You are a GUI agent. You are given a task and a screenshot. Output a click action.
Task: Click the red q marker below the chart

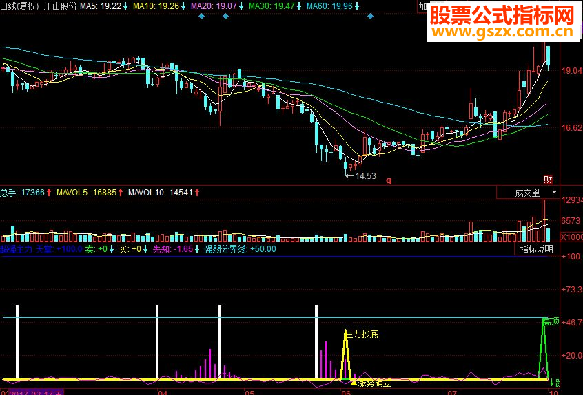pyautogui.click(x=389, y=181)
